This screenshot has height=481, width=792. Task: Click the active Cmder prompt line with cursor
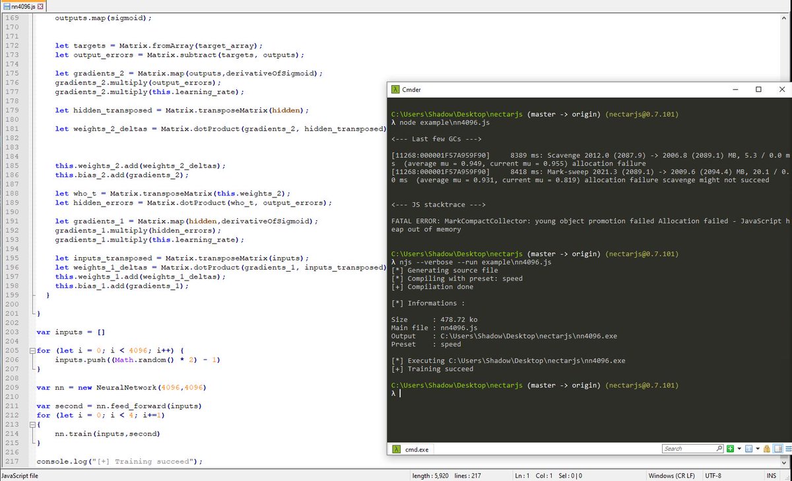tap(395, 393)
